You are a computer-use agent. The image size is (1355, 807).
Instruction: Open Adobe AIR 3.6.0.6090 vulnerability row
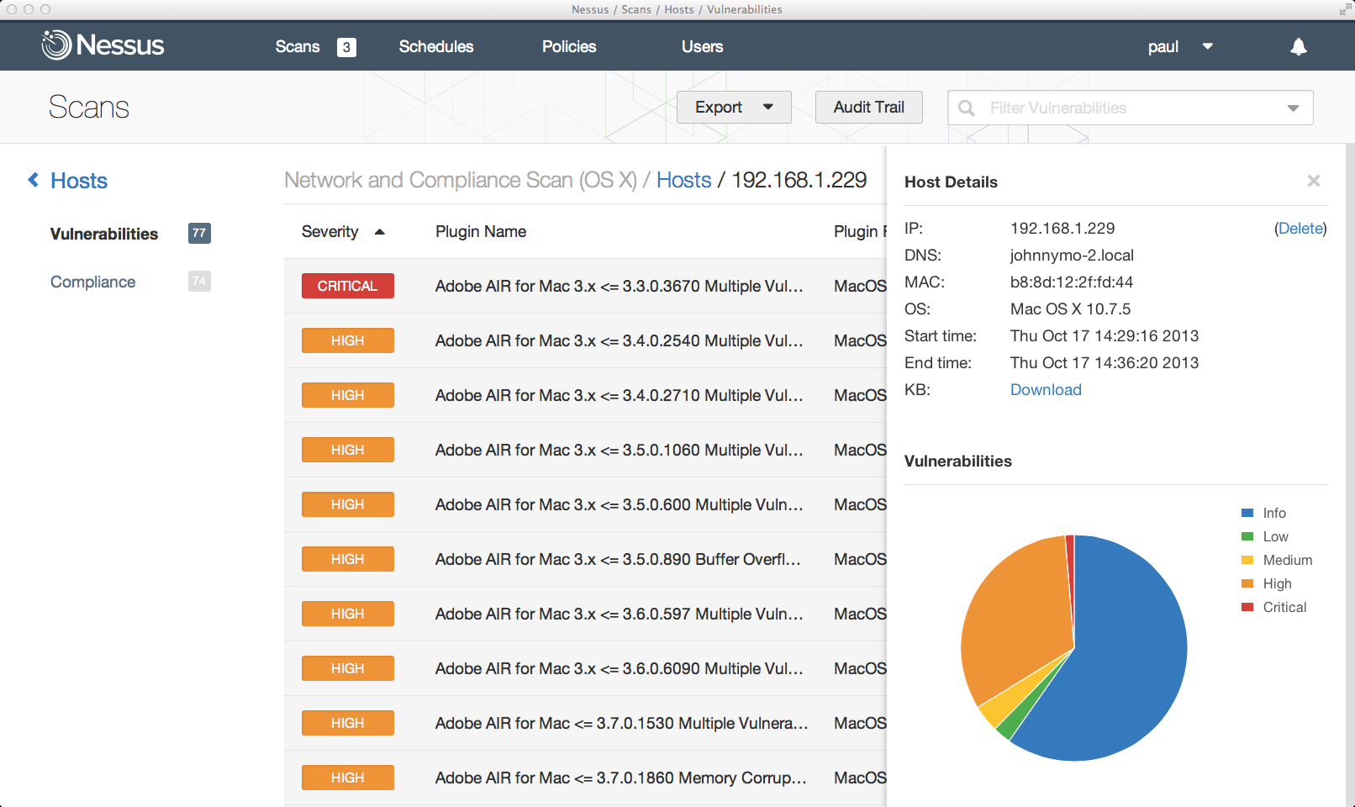585,668
